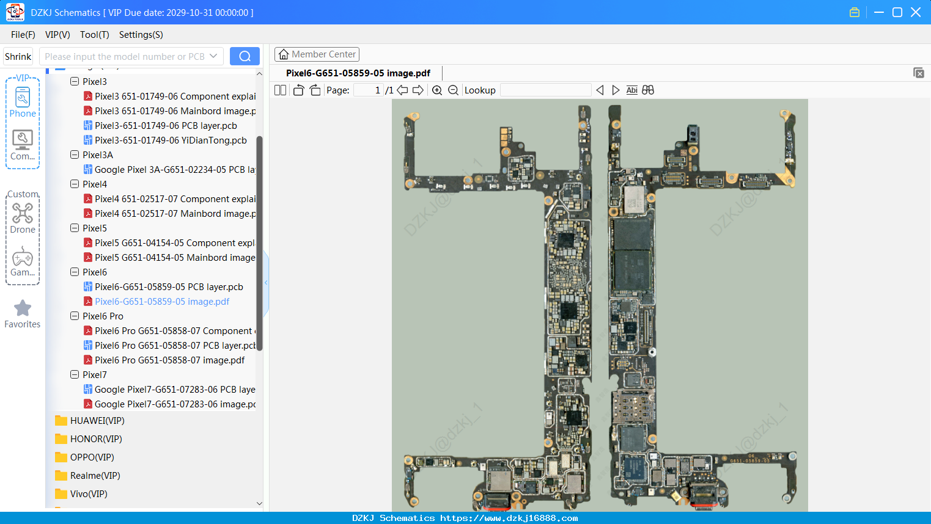
Task: Open Pixel4 Component explain PDF
Action: pos(170,199)
